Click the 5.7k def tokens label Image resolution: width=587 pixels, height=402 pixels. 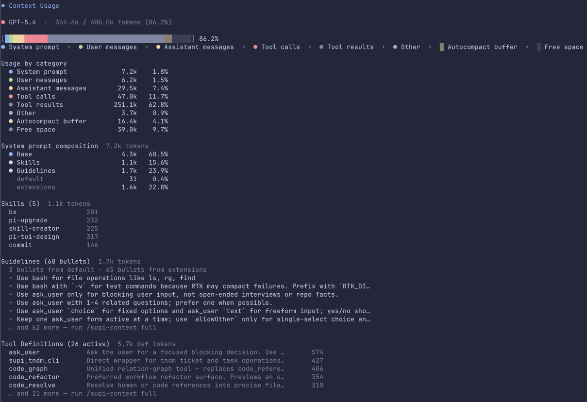tap(147, 344)
